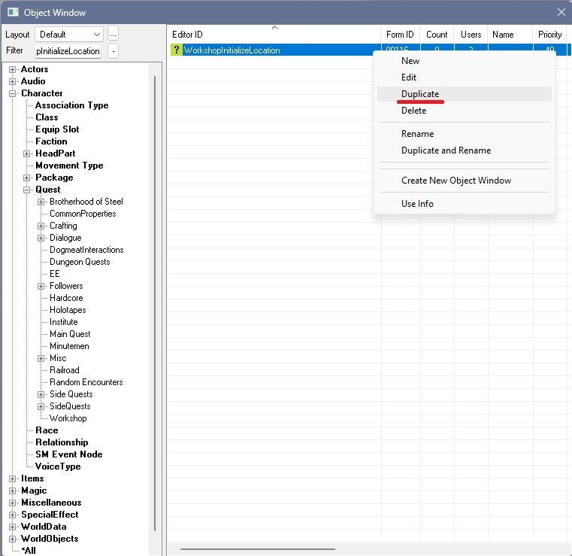Image resolution: width=572 pixels, height=556 pixels.
Task: Select Hardcore quest category
Action: point(66,298)
